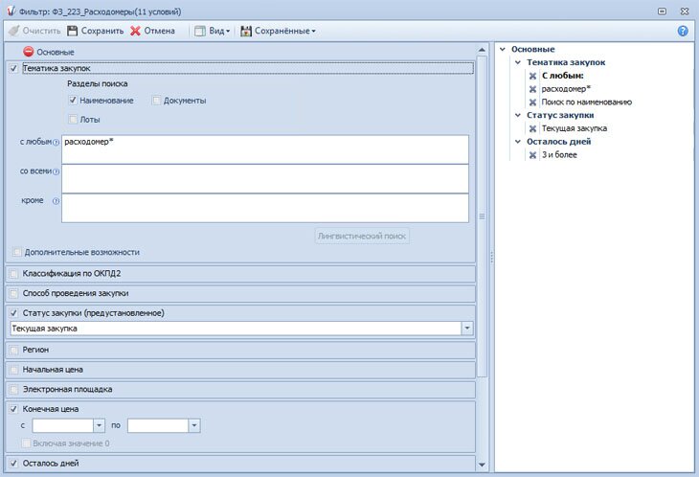Tick the Лоты checkbox

73,120
